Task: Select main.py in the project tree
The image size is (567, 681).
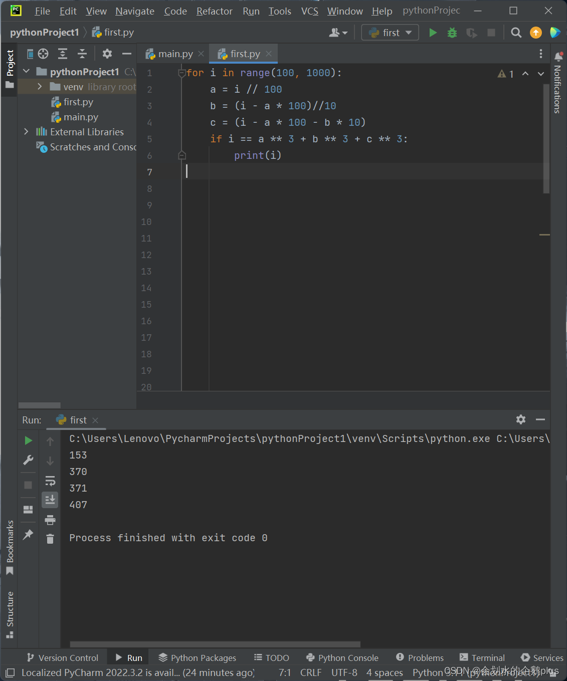Action: point(80,117)
